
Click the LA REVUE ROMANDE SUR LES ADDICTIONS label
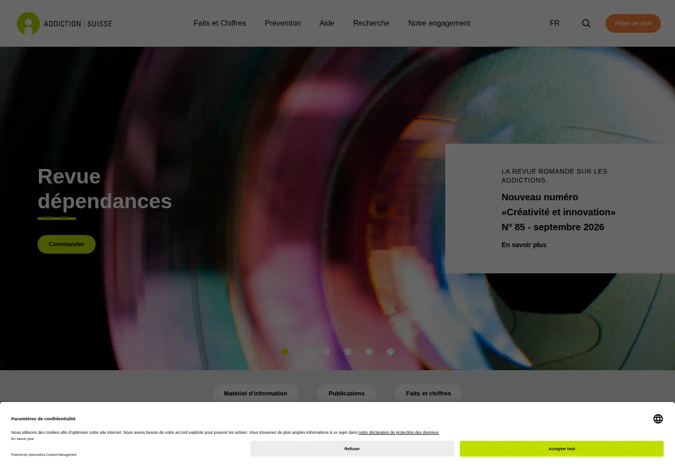pyautogui.click(x=555, y=175)
